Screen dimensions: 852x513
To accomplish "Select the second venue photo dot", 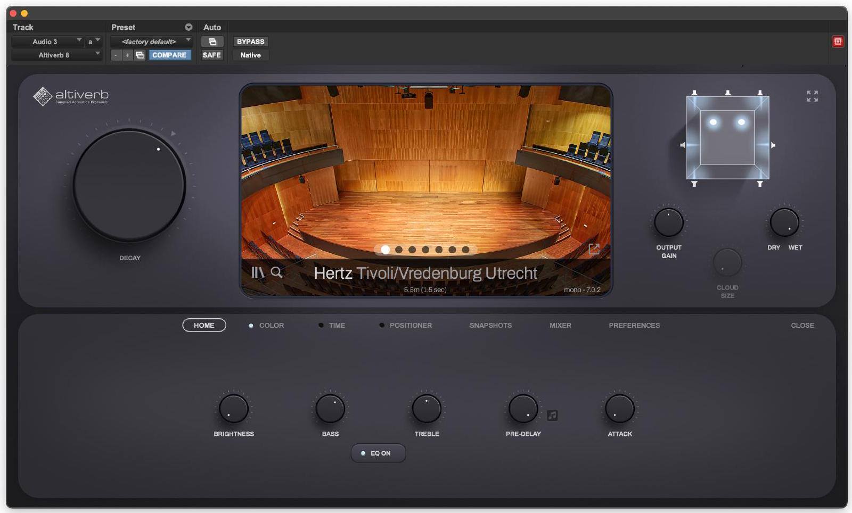I will (399, 250).
